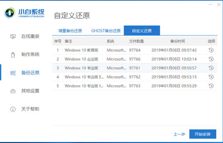The height and width of the screenshot is (143, 223).
Task: Switch to GHOST备份还原 tab
Action: click(106, 31)
